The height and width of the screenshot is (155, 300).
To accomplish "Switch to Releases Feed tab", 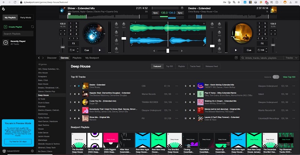I will 211,66.
